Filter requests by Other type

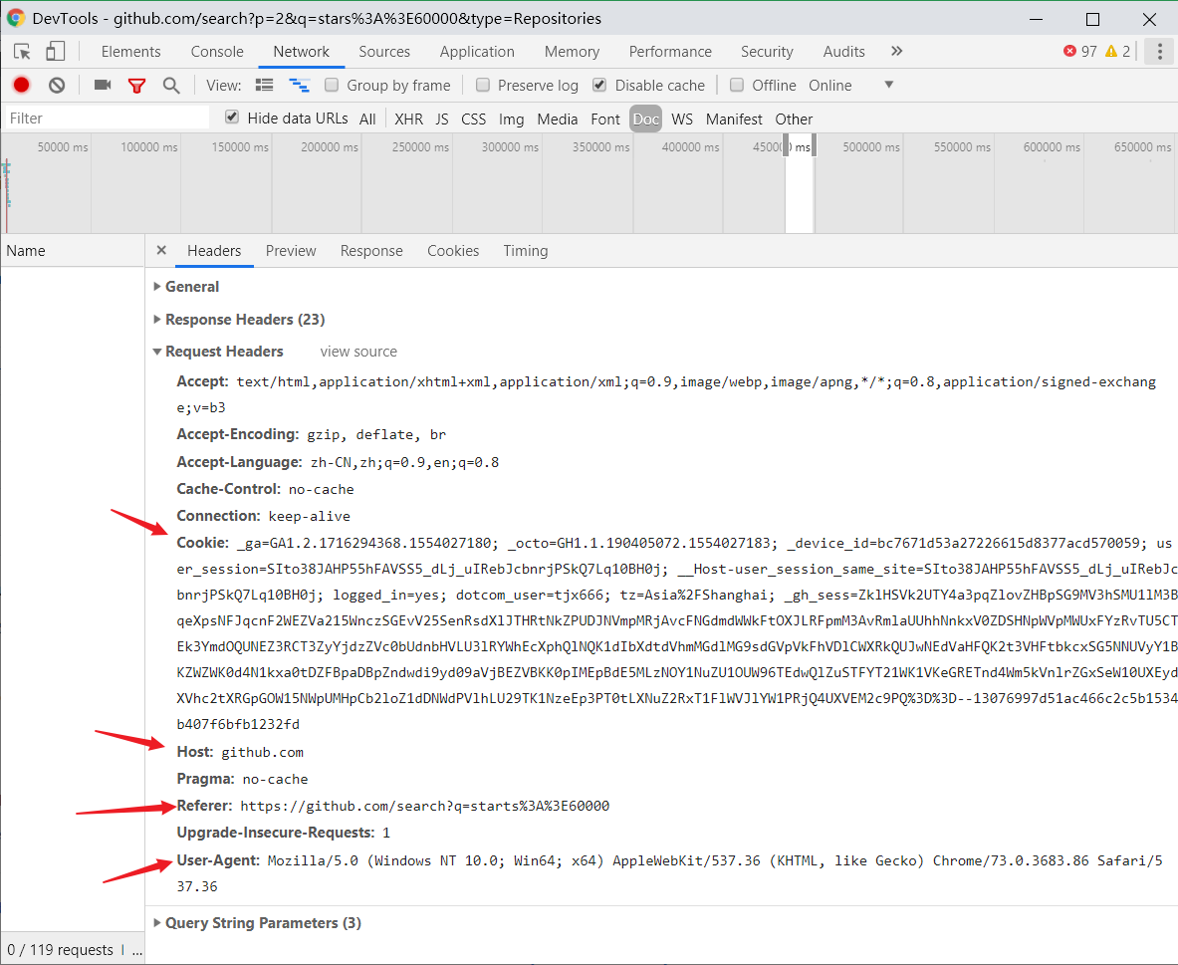(x=794, y=119)
